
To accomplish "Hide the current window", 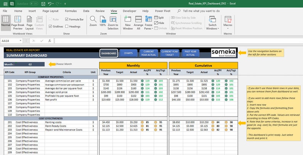I will click(x=159, y=23).
